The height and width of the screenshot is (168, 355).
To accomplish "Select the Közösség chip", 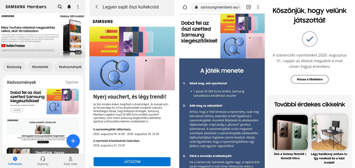I will point(14,67).
